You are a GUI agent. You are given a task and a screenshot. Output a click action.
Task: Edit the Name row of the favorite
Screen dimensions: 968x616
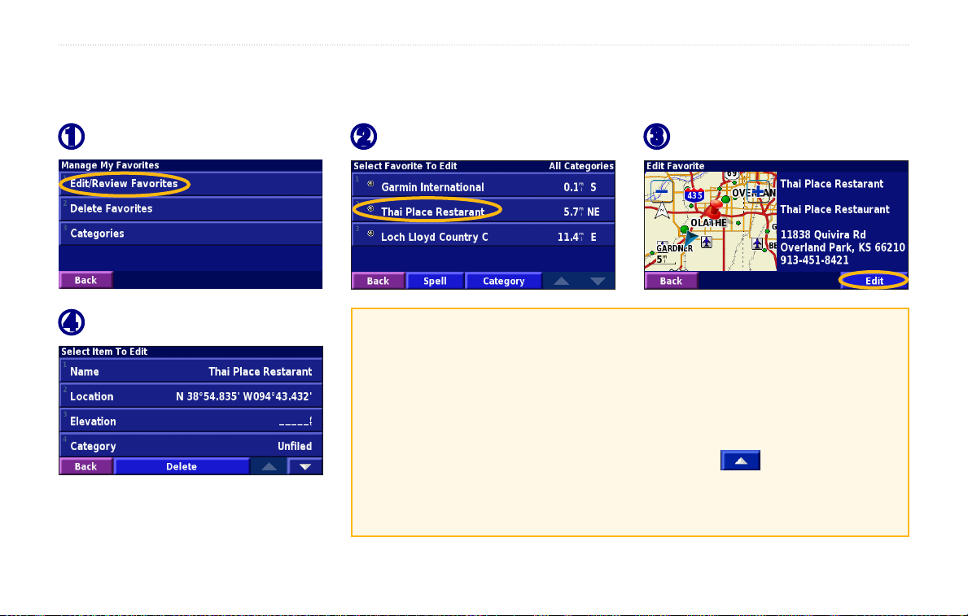(x=191, y=372)
